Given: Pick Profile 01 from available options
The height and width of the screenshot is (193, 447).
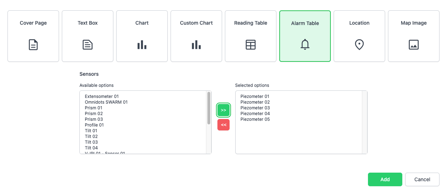Looking at the screenshot, I should [94, 125].
